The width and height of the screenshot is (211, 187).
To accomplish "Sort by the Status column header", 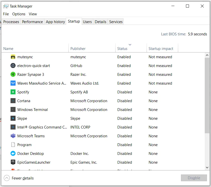I will [131, 48].
